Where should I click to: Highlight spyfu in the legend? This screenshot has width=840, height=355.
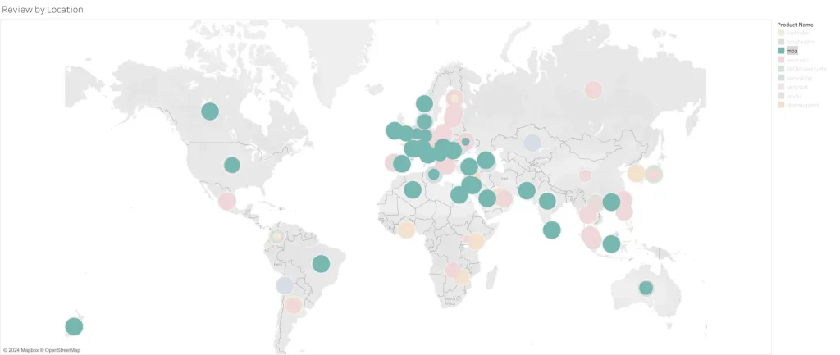[x=793, y=96]
